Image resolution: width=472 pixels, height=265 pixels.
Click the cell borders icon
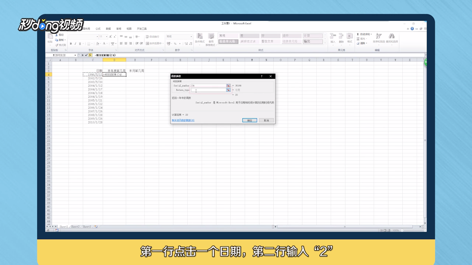[x=89, y=44]
